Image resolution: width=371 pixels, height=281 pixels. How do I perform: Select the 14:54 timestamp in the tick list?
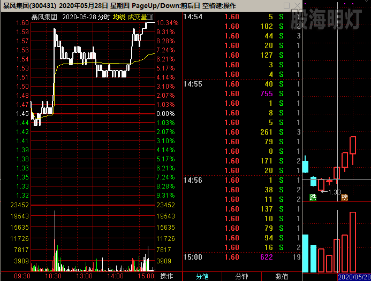tap(193, 17)
